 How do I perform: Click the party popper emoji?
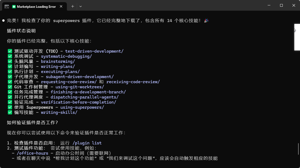206,21
